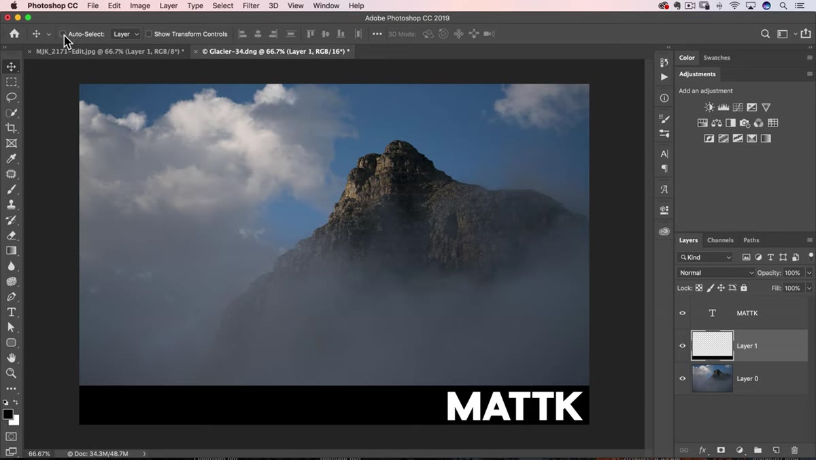The height and width of the screenshot is (460, 816).
Task: Open the Select menu
Action: (222, 5)
